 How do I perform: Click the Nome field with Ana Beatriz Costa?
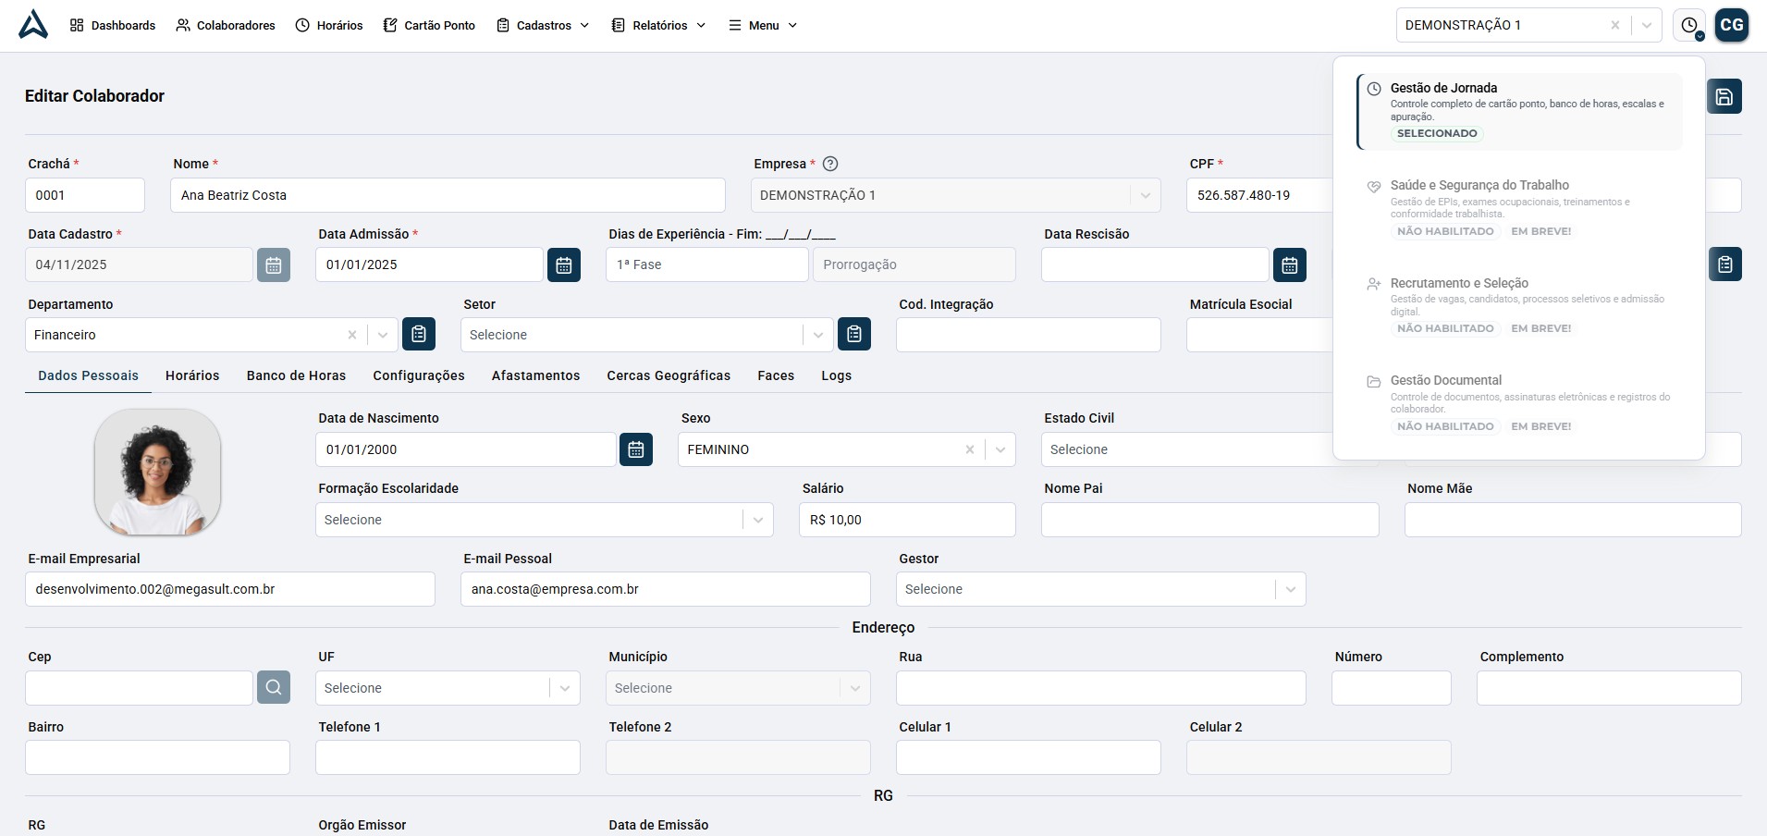(448, 195)
